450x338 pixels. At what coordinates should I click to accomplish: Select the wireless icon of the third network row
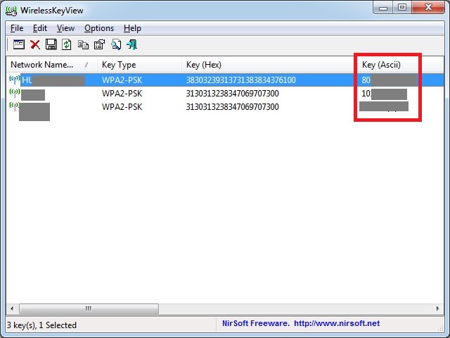pos(14,106)
